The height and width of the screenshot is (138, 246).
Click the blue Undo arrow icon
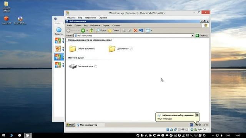pos(141,30)
